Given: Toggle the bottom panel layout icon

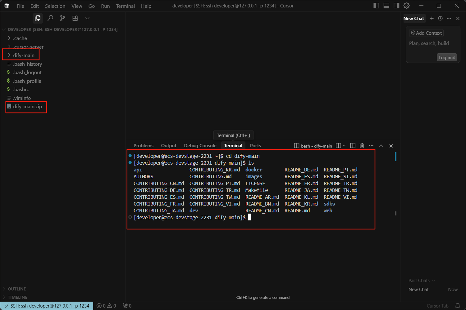Looking at the screenshot, I should [x=386, y=6].
